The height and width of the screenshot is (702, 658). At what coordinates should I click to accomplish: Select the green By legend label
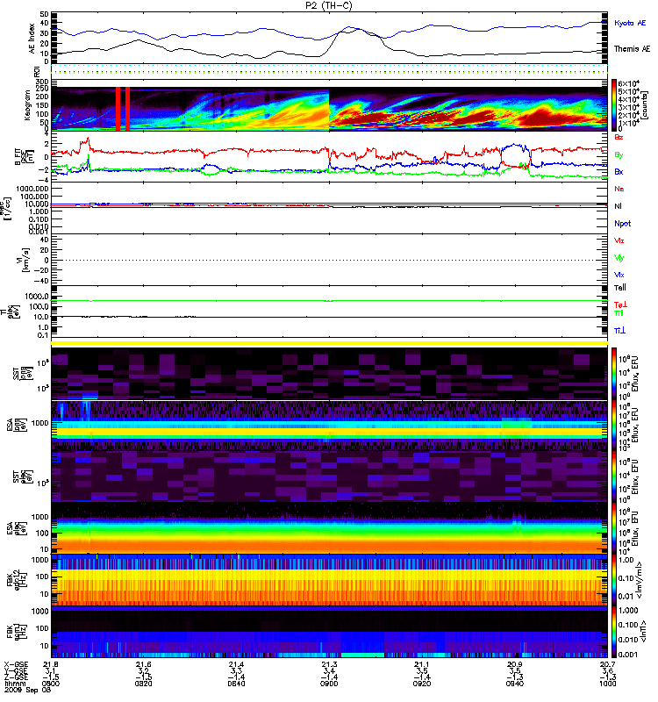[619, 155]
